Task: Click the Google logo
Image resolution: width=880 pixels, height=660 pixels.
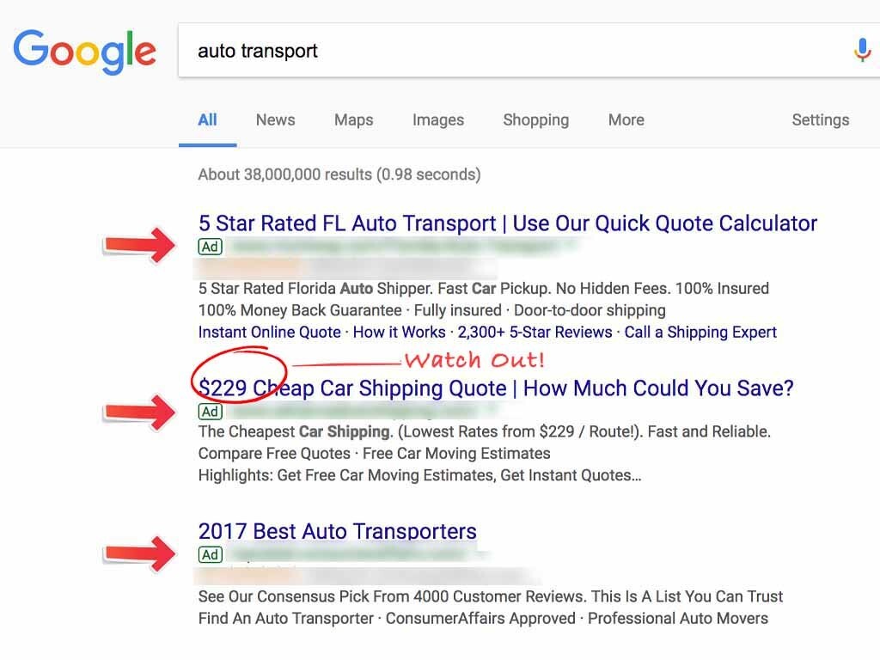Action: [85, 52]
